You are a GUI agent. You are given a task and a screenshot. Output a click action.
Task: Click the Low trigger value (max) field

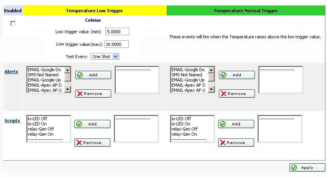pos(117,44)
